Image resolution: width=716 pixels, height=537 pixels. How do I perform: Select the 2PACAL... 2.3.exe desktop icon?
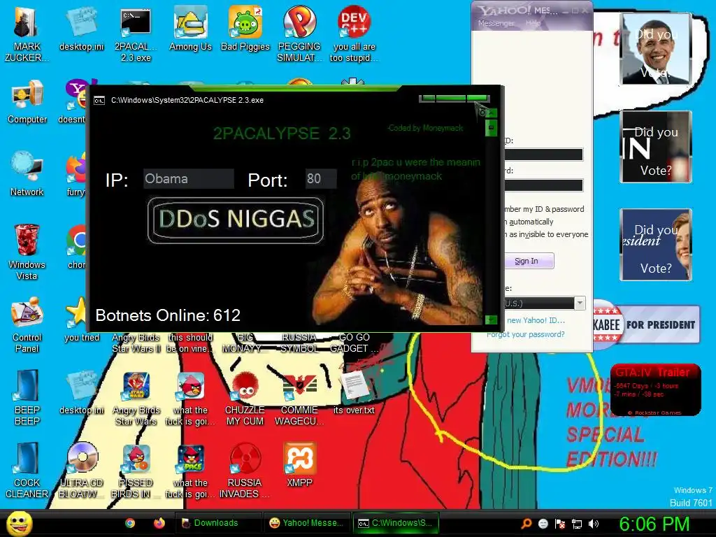pos(136,34)
